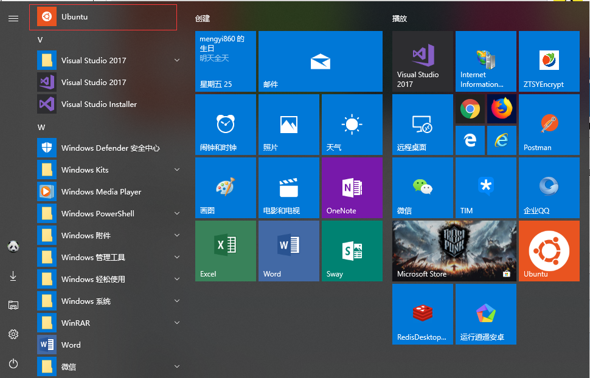Viewport: 590px width, 378px height.
Task: Open the 邮件 mail tile
Action: point(321,61)
